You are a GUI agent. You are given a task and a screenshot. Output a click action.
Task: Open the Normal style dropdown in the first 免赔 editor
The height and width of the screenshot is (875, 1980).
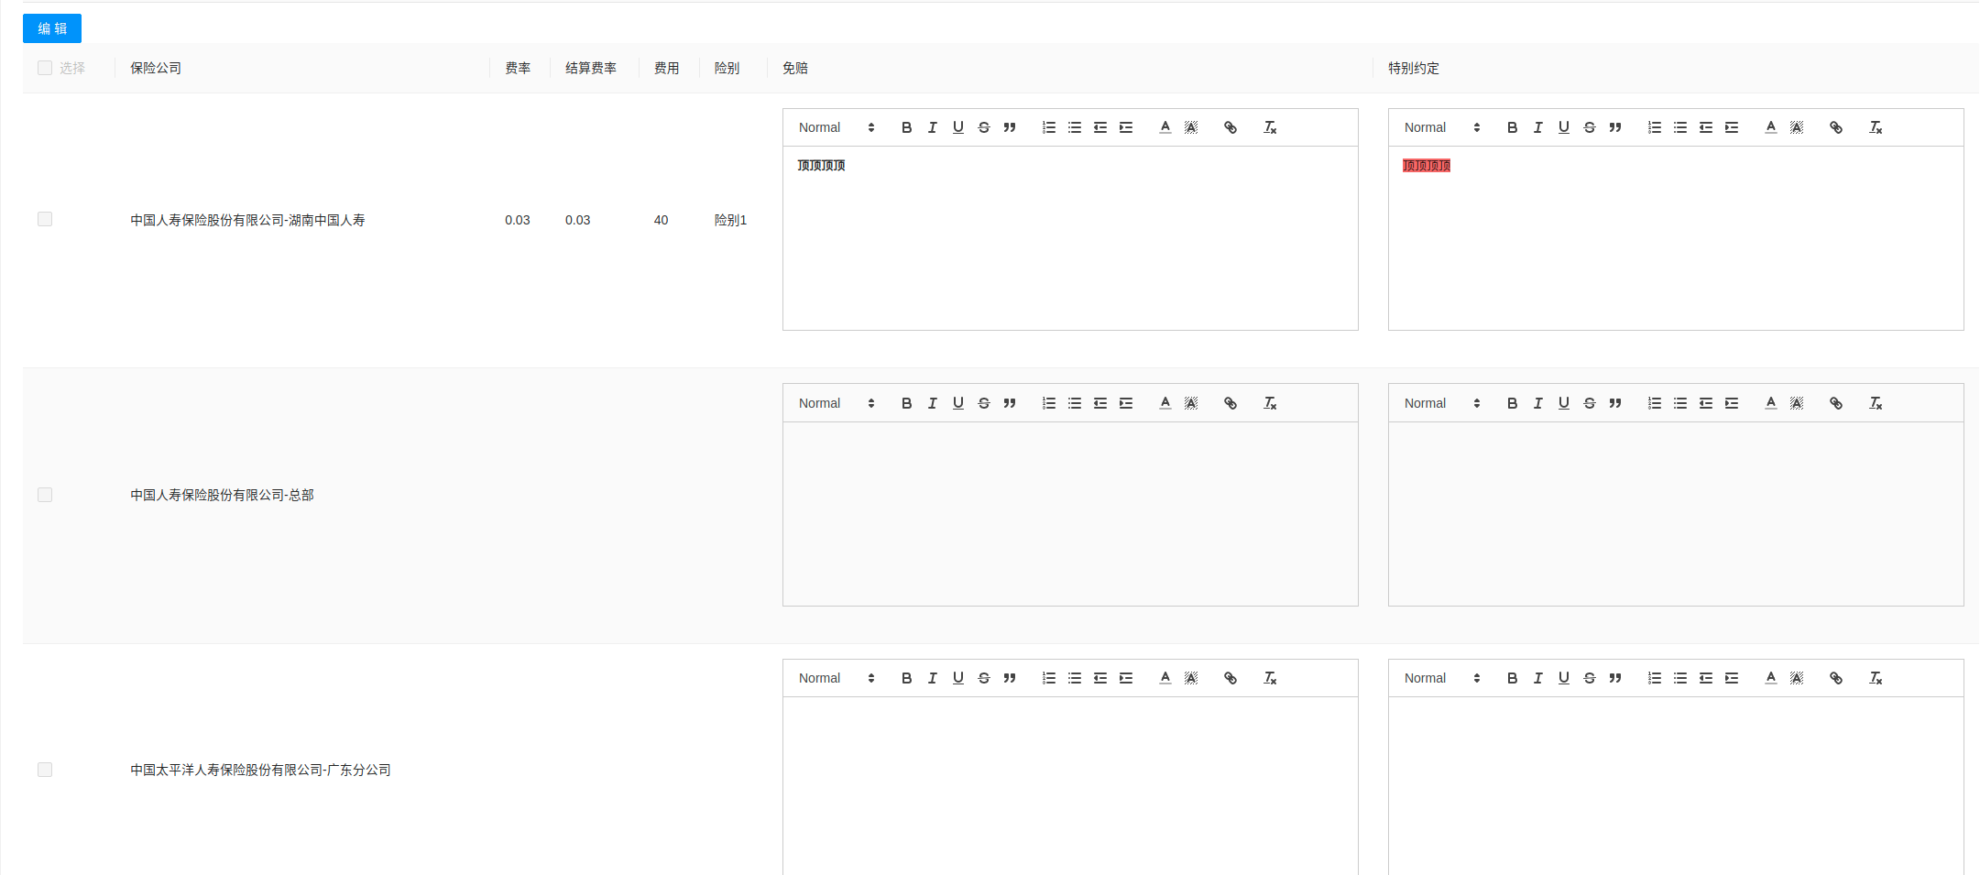[834, 127]
